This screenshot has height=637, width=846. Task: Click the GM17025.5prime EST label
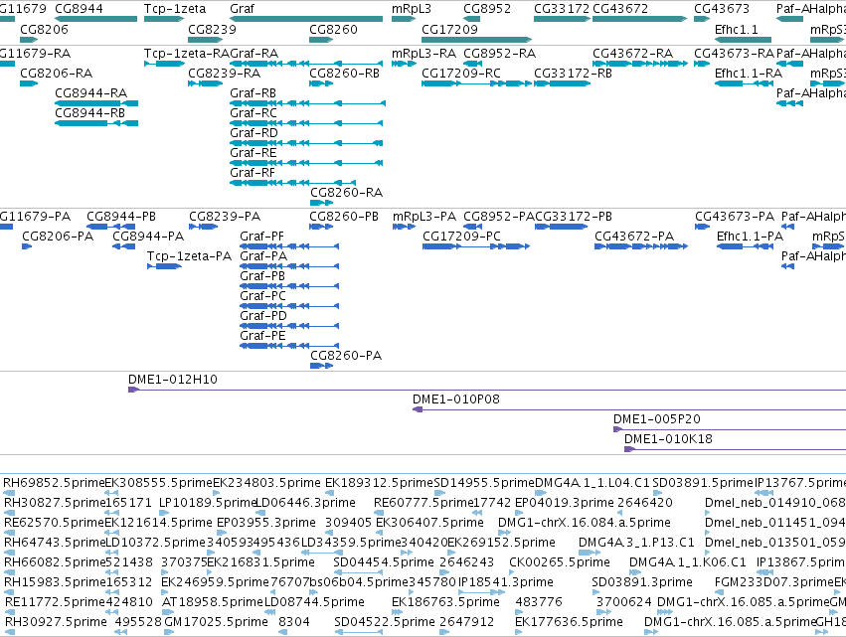click(x=216, y=622)
